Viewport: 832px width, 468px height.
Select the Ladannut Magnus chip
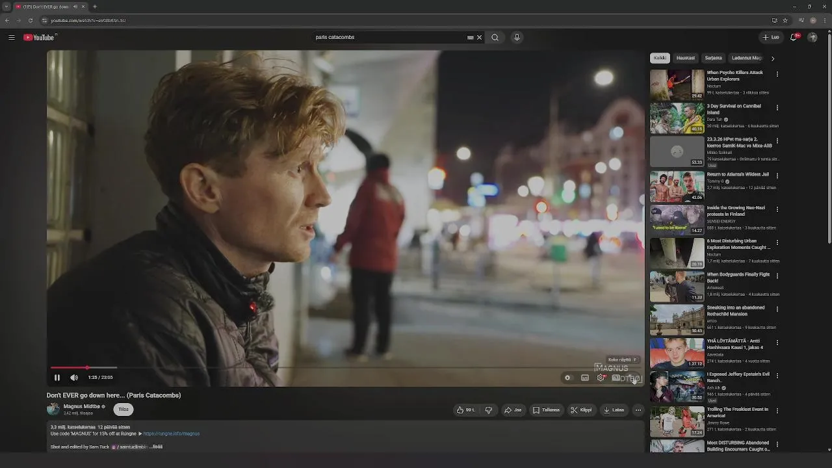746,58
